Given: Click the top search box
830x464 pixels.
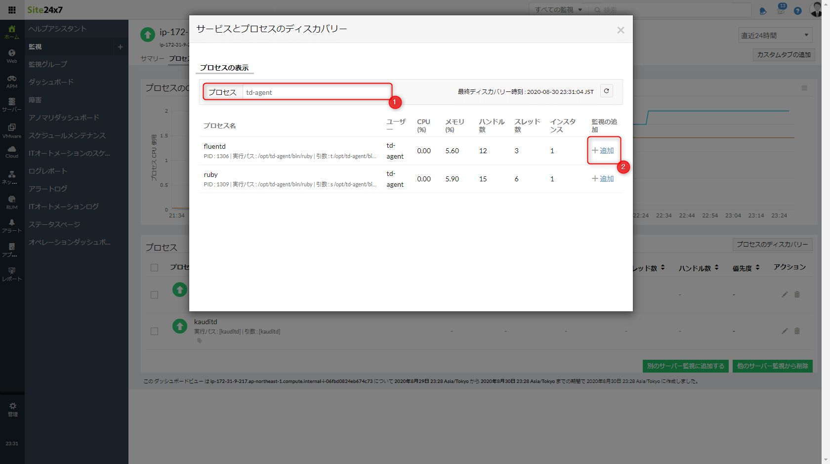Looking at the screenshot, I should tap(670, 10).
